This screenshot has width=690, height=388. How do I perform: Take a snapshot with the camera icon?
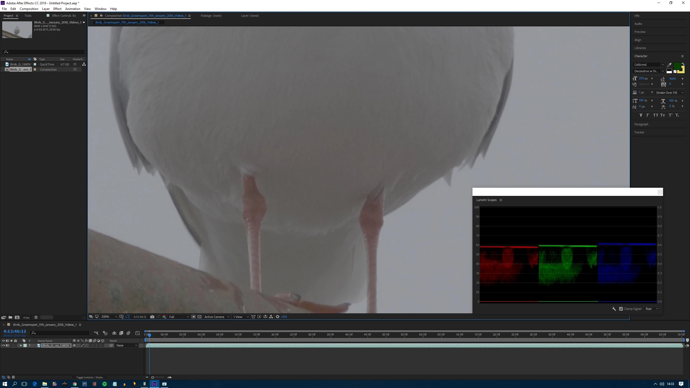pyautogui.click(x=152, y=317)
